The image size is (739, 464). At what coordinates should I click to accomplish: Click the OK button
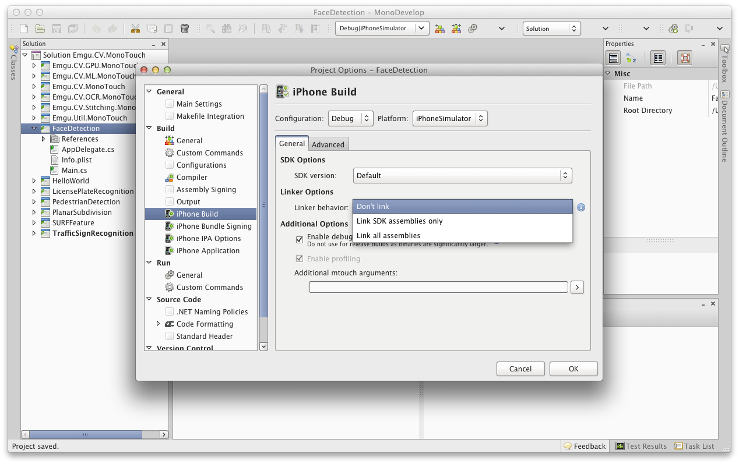[573, 369]
